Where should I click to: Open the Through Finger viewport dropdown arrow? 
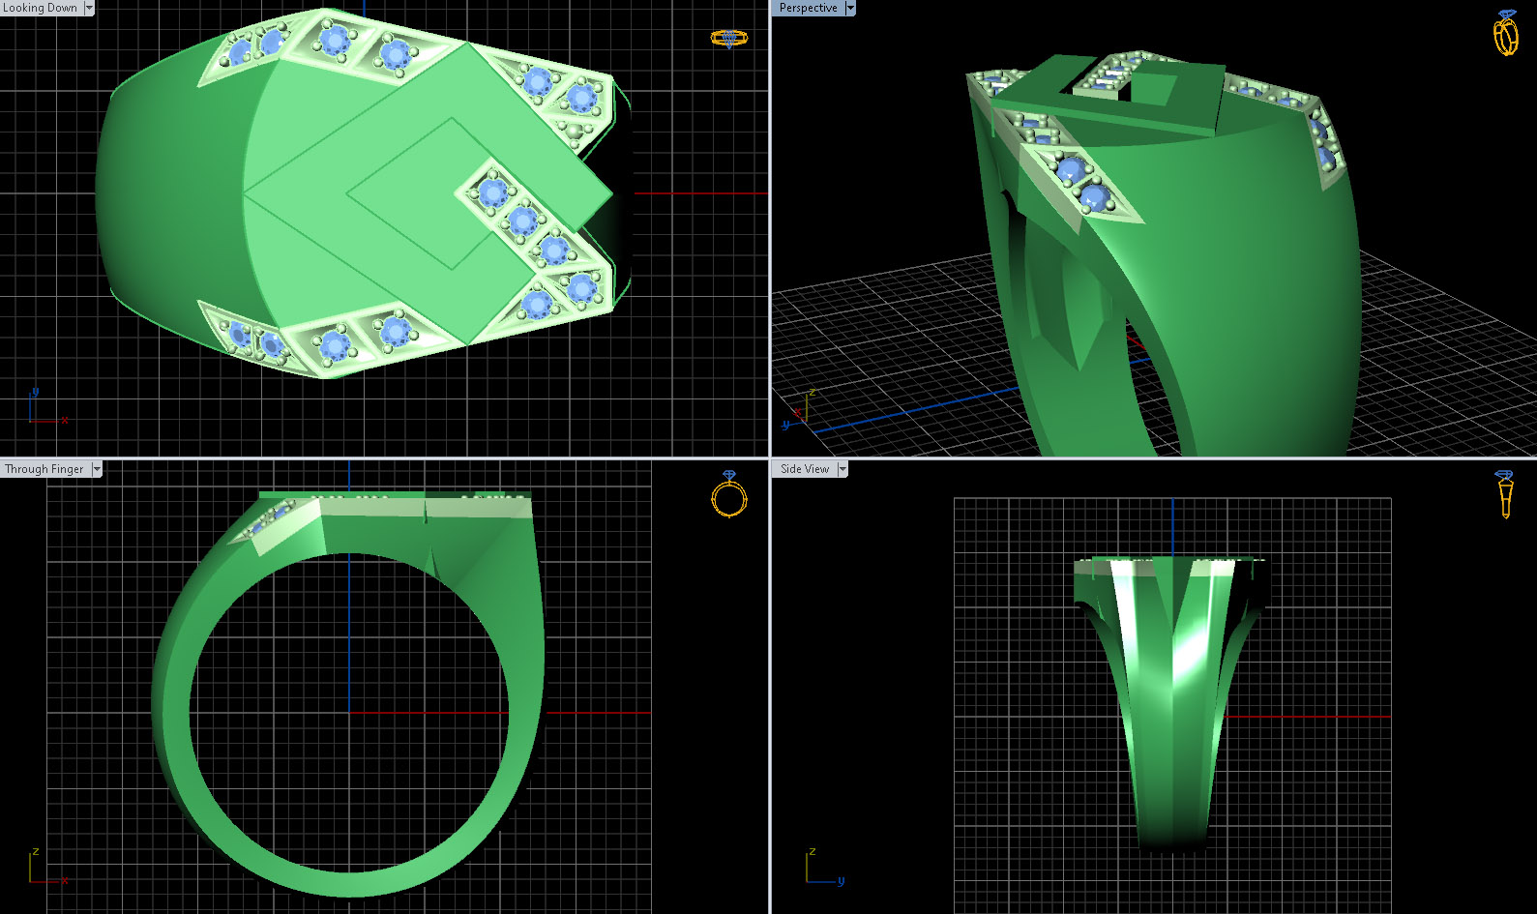96,469
